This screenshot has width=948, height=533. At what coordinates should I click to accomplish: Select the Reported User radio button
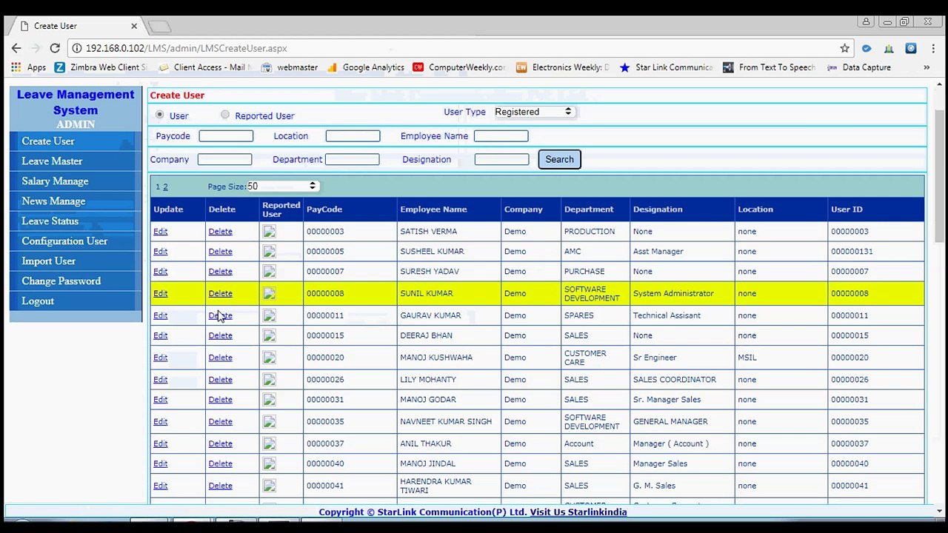[x=225, y=115]
